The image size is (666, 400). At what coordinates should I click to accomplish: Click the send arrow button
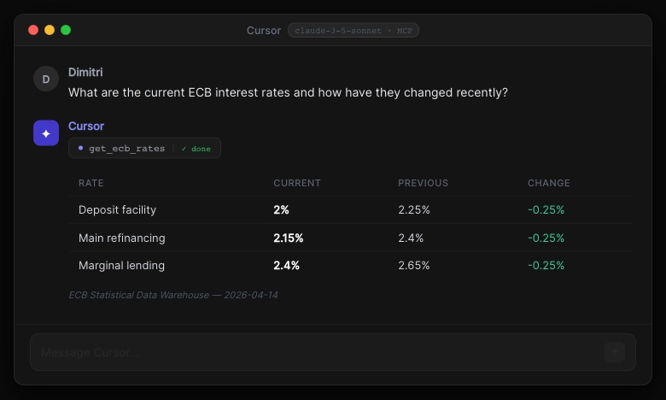click(x=614, y=352)
